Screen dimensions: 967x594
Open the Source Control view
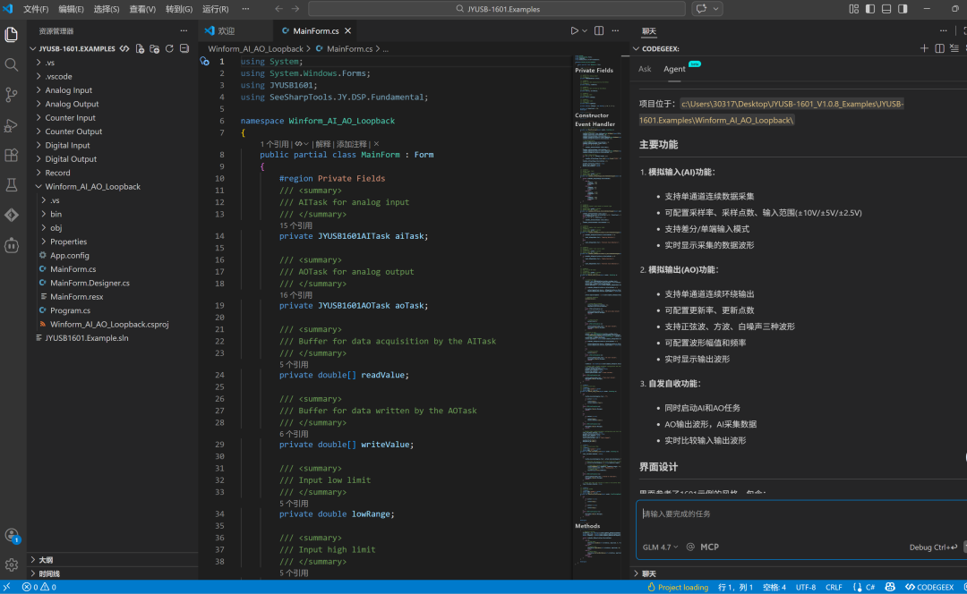click(x=12, y=94)
